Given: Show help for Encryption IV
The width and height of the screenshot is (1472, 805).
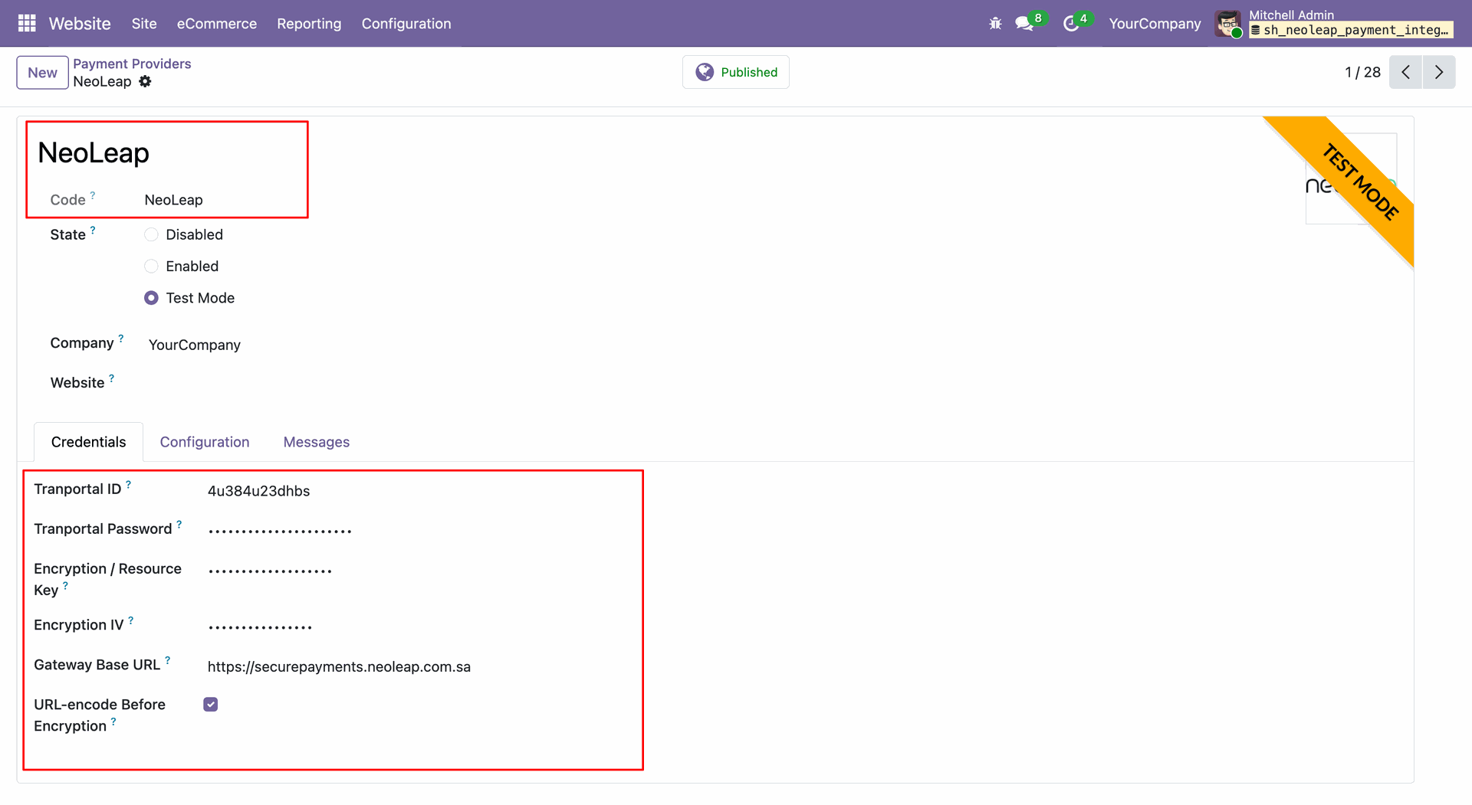Looking at the screenshot, I should pos(131,620).
